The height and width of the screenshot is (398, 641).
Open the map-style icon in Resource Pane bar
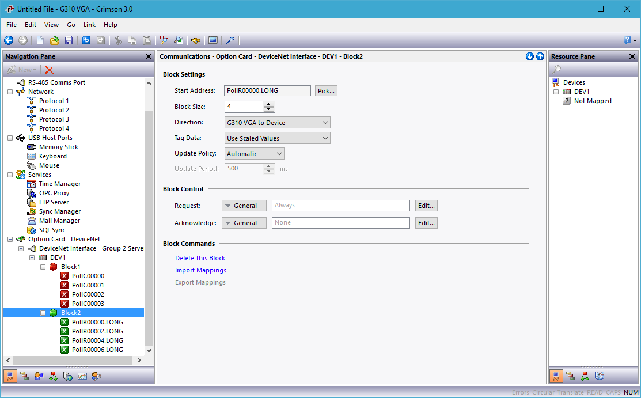point(600,376)
